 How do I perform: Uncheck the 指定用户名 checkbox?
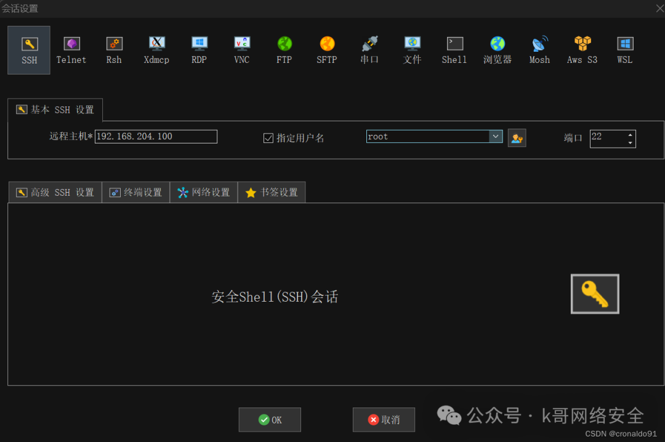[x=268, y=137]
